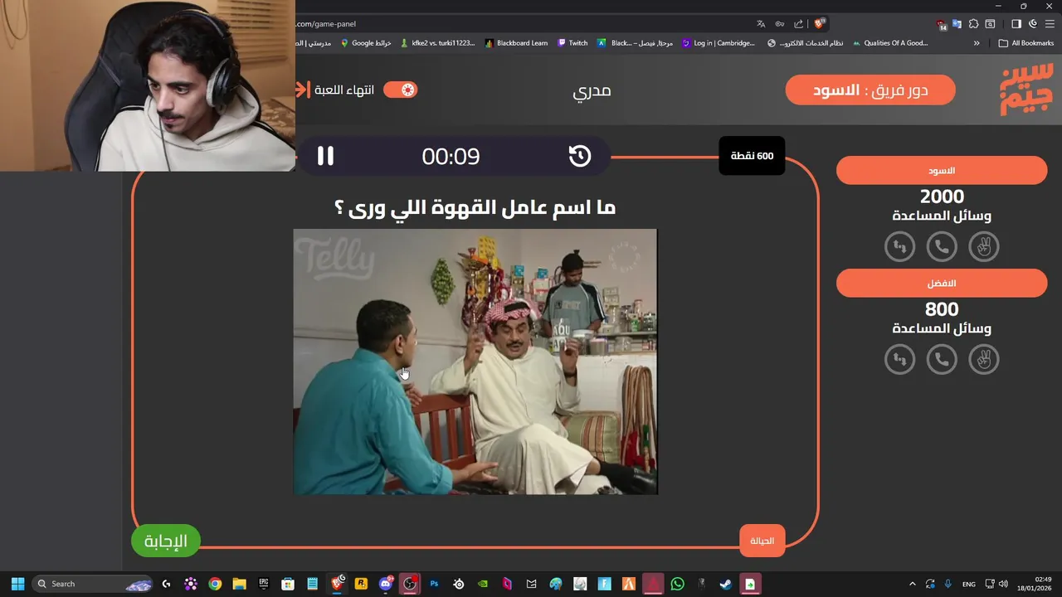
Task: Show hidden system tray icons
Action: 913,584
